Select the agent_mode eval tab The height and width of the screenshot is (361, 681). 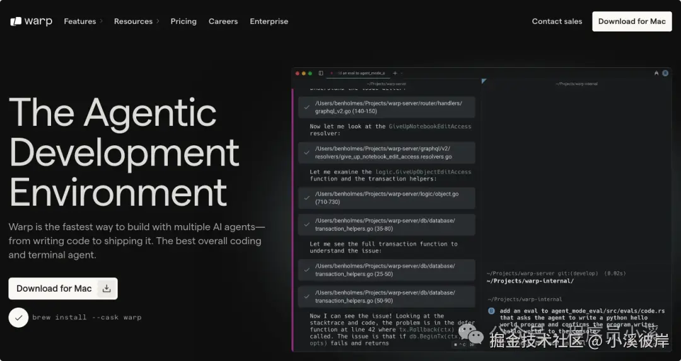[x=358, y=73]
